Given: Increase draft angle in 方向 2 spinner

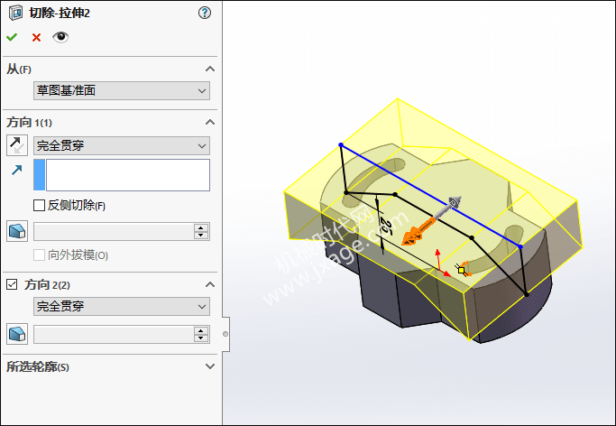Looking at the screenshot, I should tap(201, 330).
